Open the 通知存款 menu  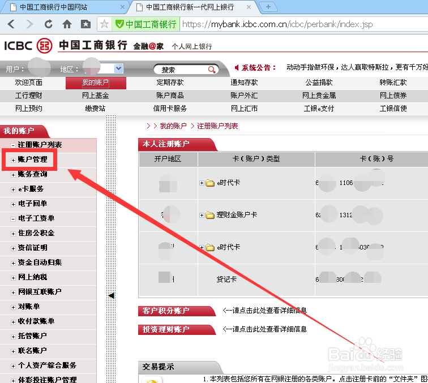pos(244,83)
